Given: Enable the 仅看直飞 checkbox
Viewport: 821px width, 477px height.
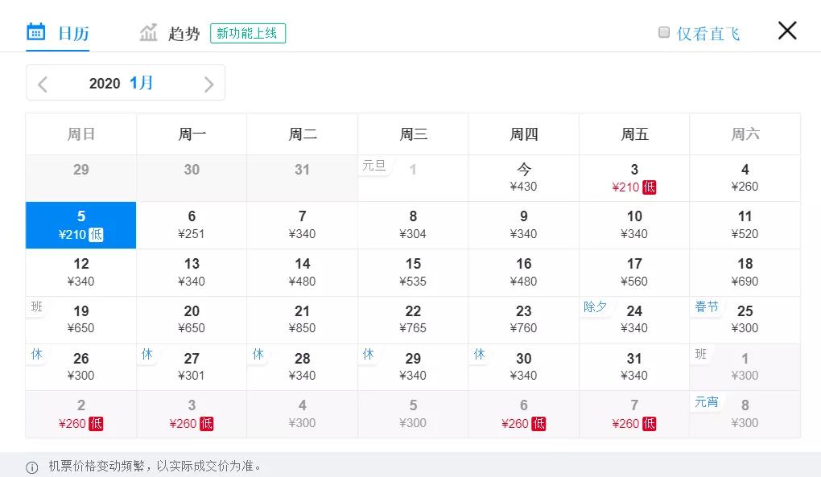Looking at the screenshot, I should (x=664, y=32).
